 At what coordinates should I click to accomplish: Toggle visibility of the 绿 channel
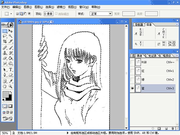(132, 80)
